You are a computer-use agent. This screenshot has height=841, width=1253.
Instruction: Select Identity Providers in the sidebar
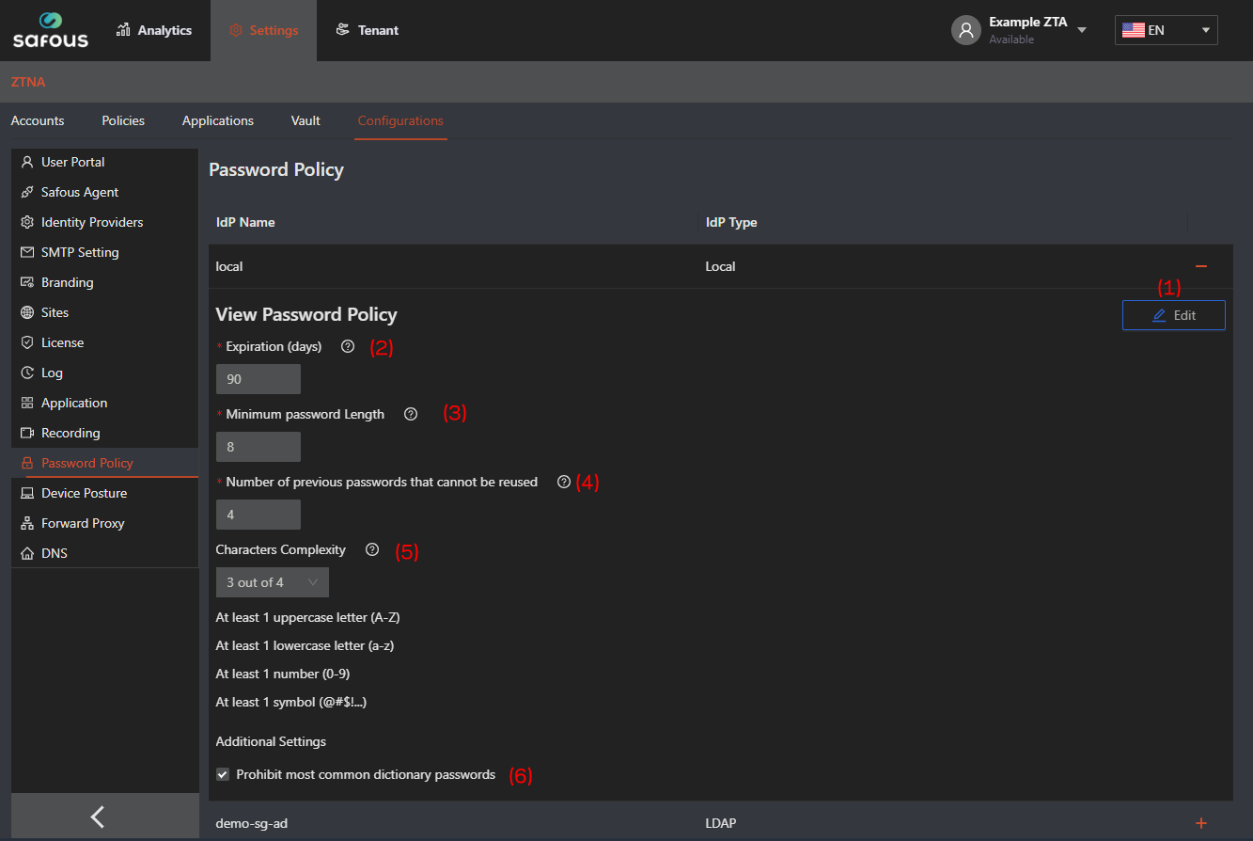[x=90, y=221]
